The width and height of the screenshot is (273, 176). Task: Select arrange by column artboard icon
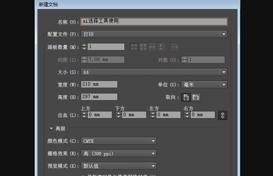tap(161, 47)
